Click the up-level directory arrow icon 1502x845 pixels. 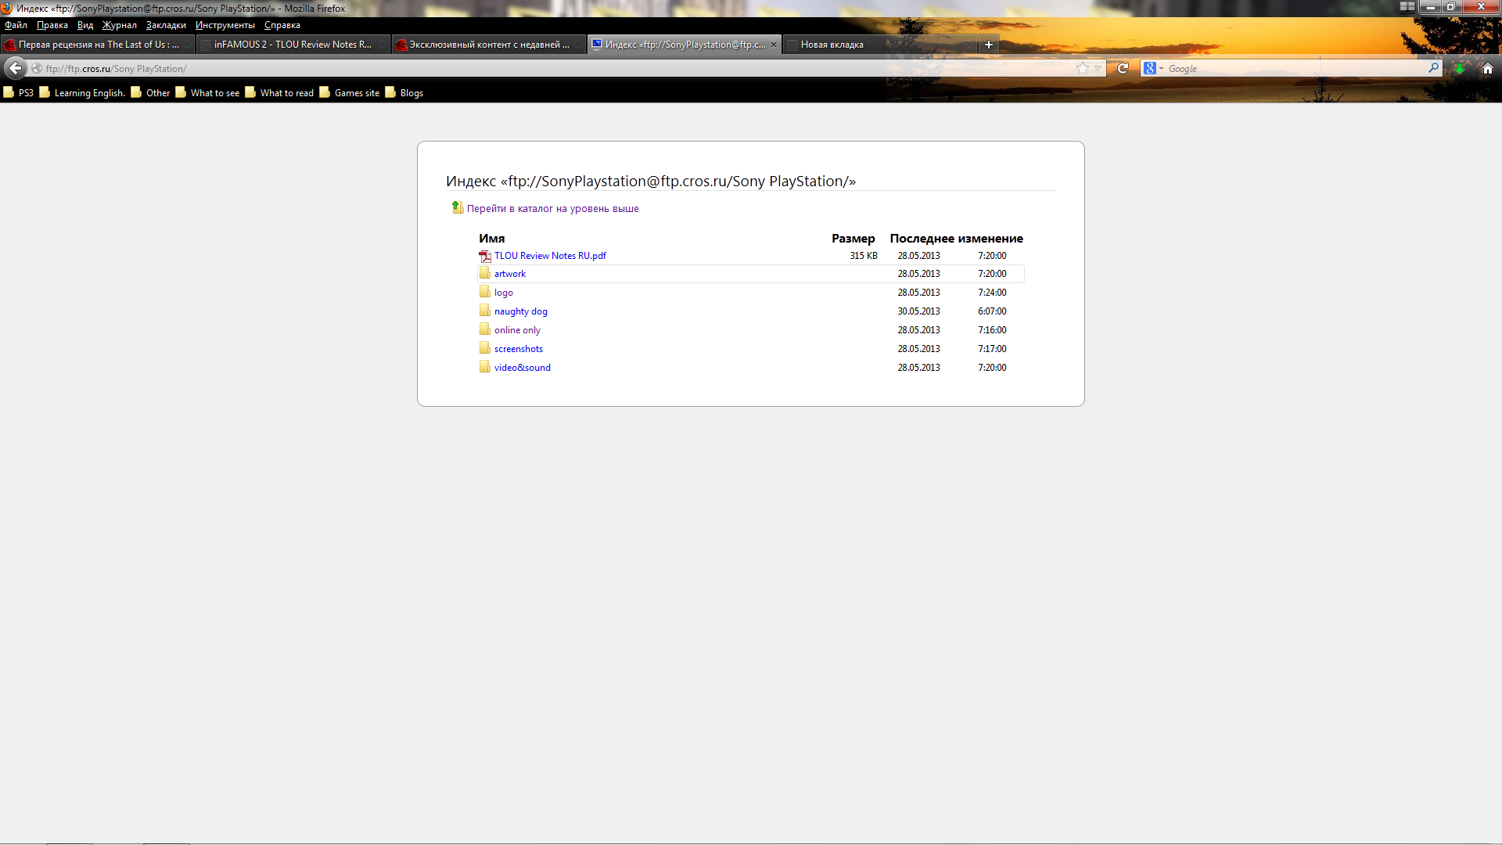pos(458,207)
